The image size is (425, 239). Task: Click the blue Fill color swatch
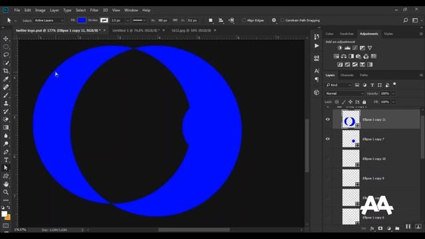[82, 21]
